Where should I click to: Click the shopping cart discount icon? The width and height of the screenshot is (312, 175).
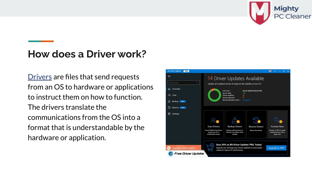click(210, 147)
